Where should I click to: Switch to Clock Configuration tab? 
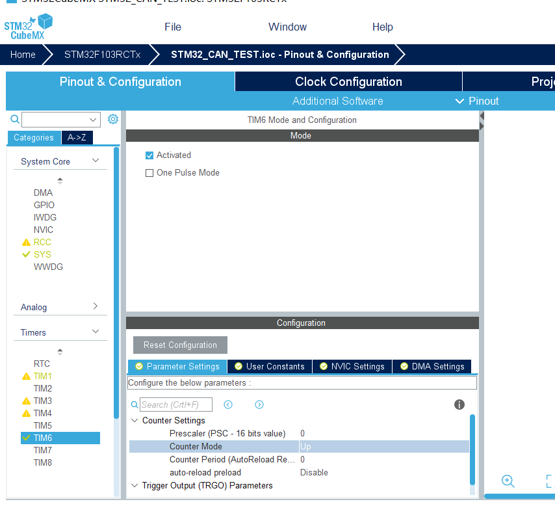tap(348, 81)
